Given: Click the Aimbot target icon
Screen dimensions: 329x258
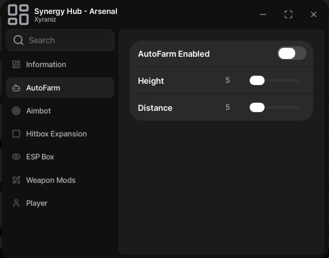Looking at the screenshot, I should [16, 111].
